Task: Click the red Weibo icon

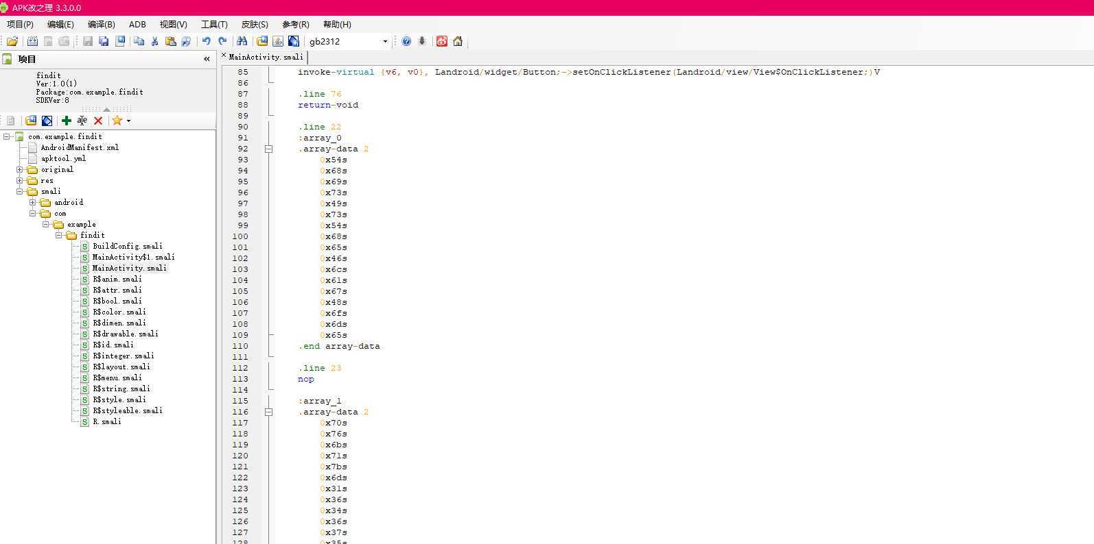Action: coord(442,41)
